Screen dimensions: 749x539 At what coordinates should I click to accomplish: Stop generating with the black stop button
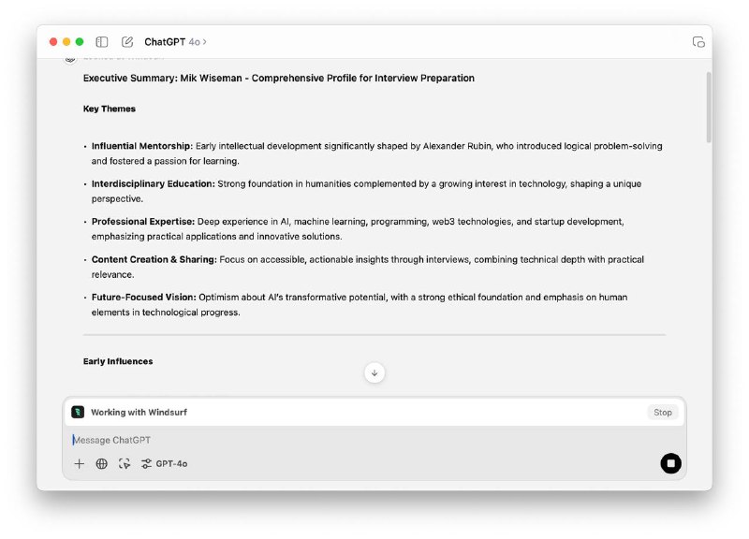(x=670, y=463)
